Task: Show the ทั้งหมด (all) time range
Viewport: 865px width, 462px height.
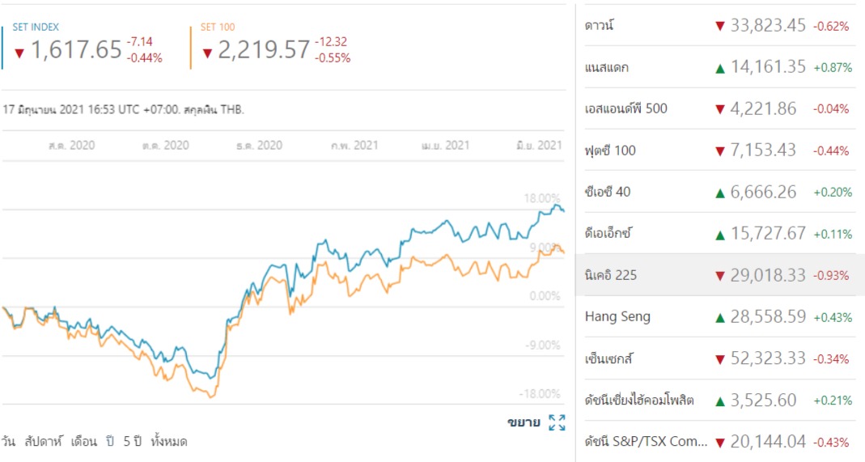Action: coord(169,442)
